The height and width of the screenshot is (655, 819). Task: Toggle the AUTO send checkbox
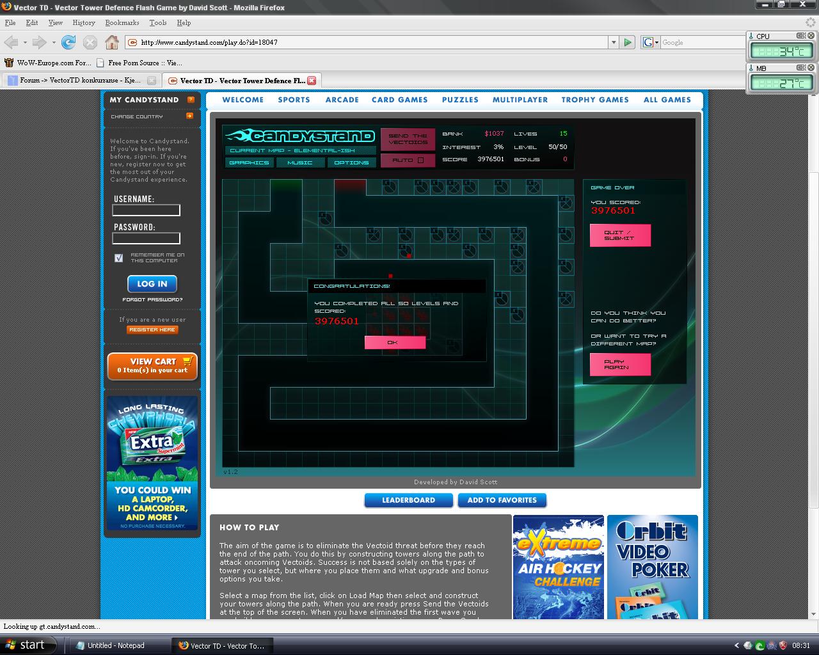pyautogui.click(x=420, y=161)
